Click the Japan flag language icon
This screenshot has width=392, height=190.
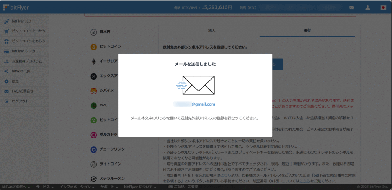[x=383, y=8]
